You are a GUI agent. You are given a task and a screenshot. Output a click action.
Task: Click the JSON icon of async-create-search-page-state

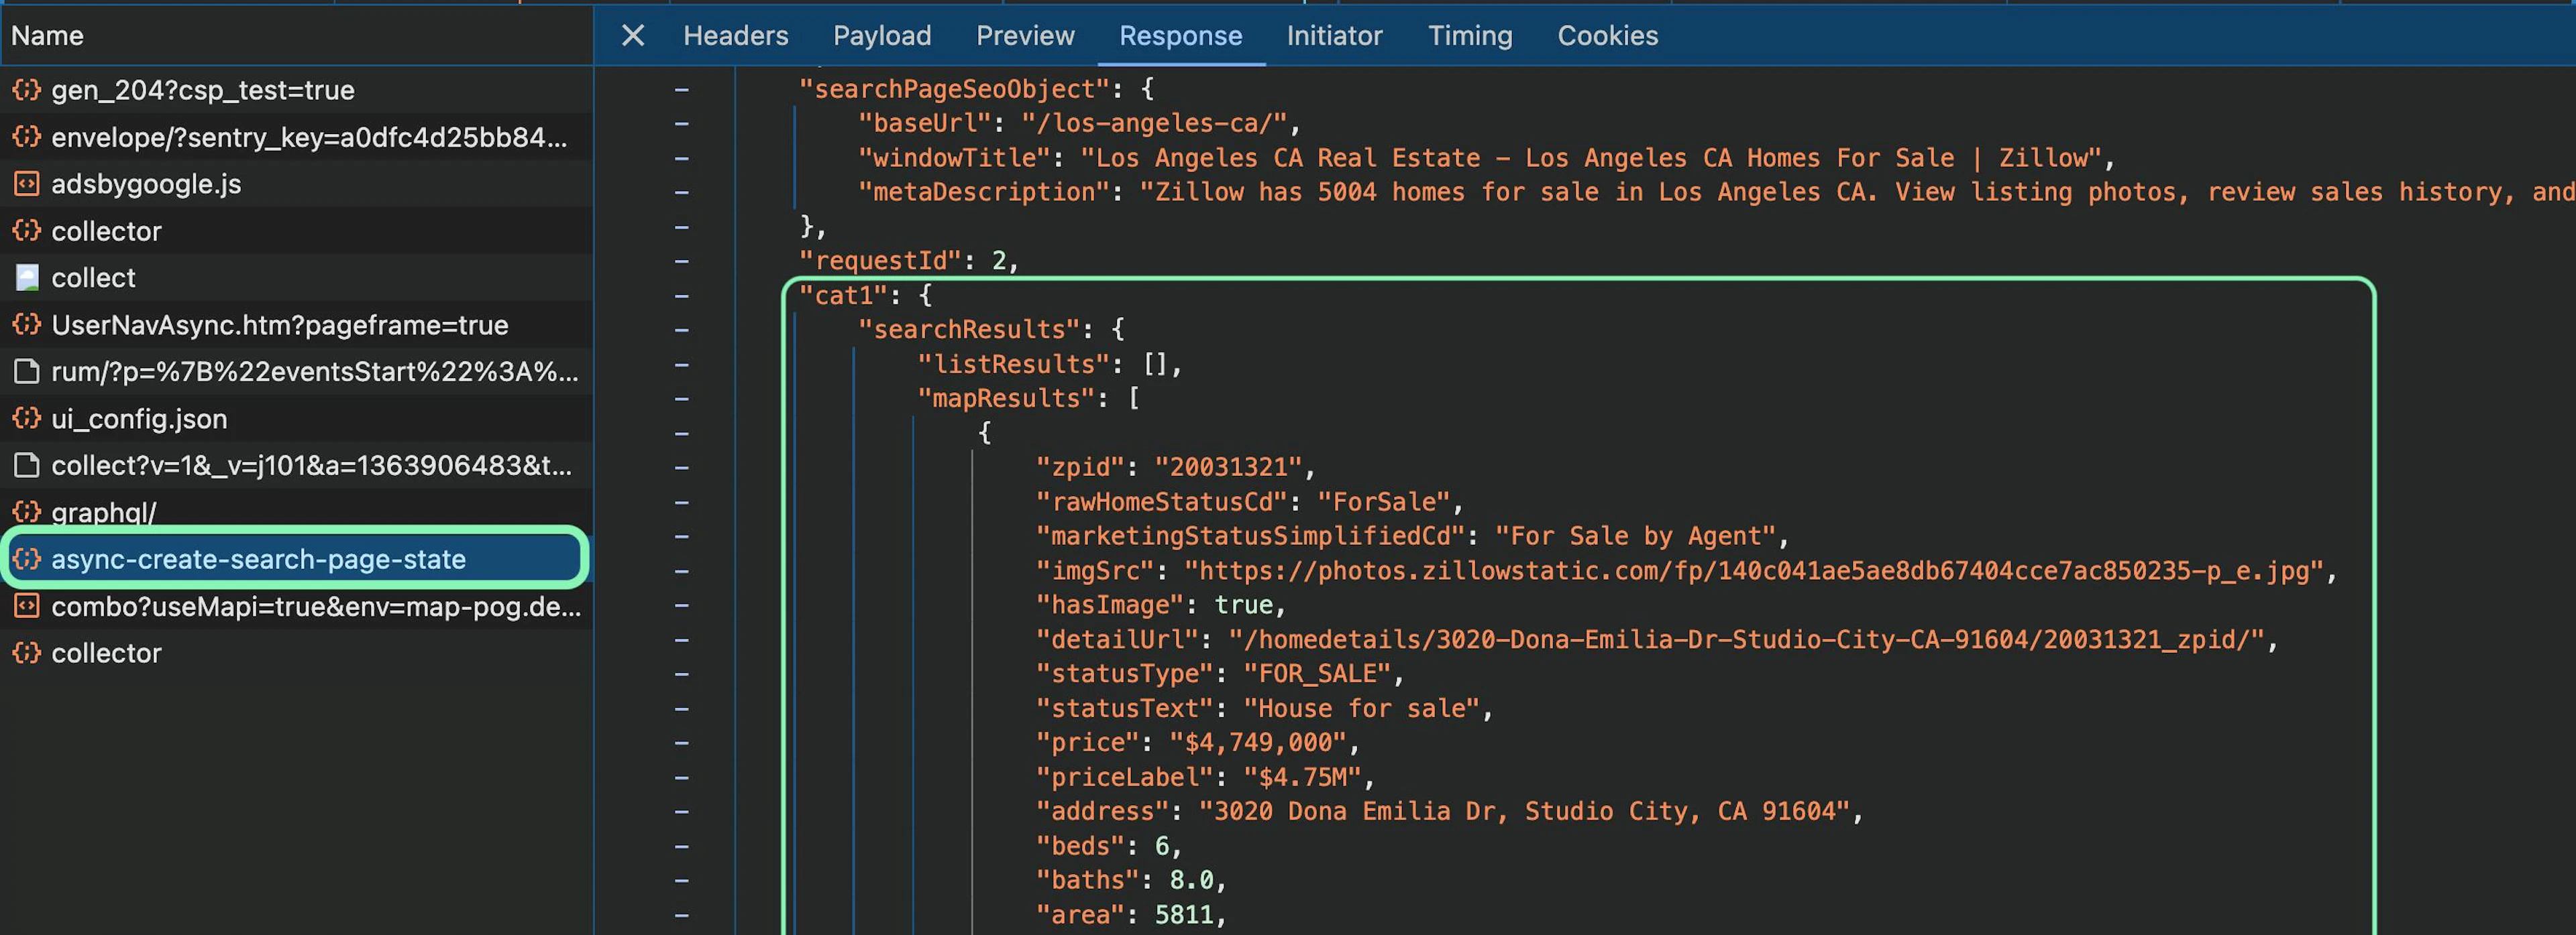pyautogui.click(x=27, y=558)
